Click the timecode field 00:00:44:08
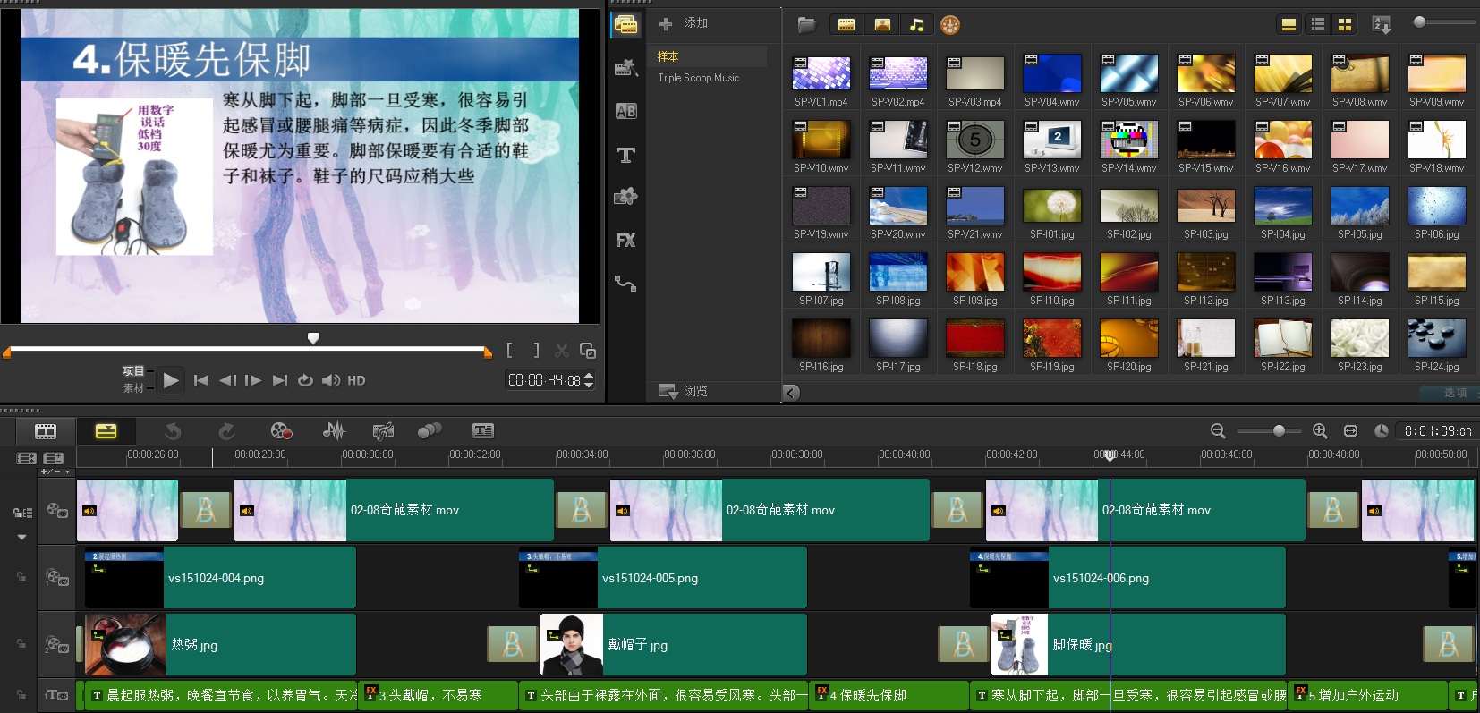This screenshot has width=1480, height=713. click(544, 380)
